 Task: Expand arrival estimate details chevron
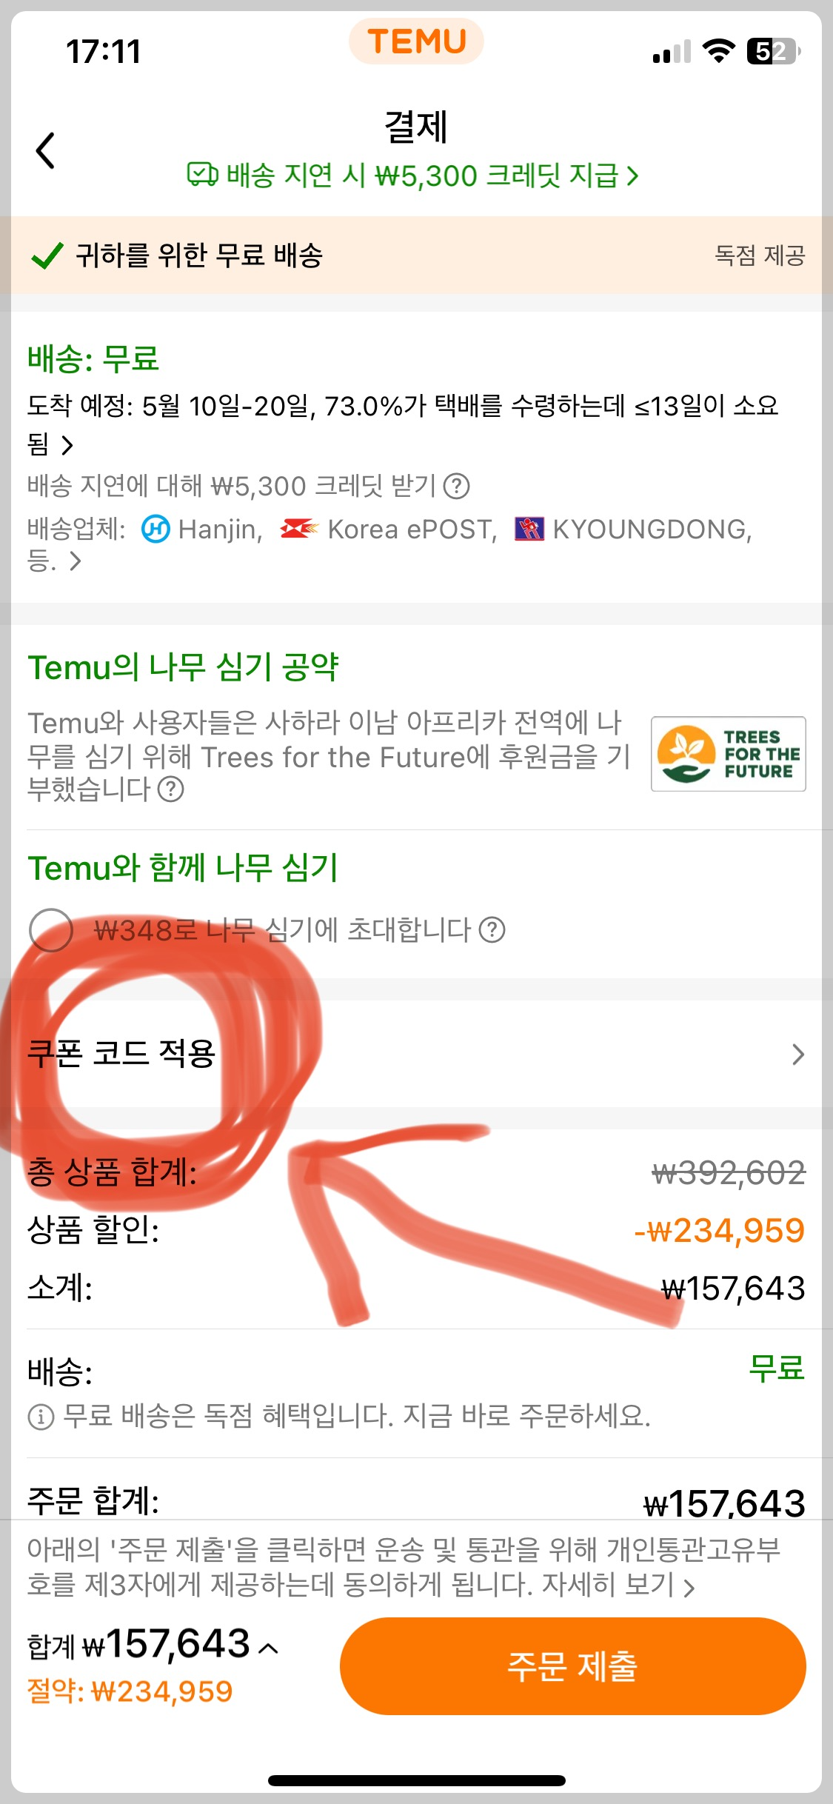(x=67, y=445)
